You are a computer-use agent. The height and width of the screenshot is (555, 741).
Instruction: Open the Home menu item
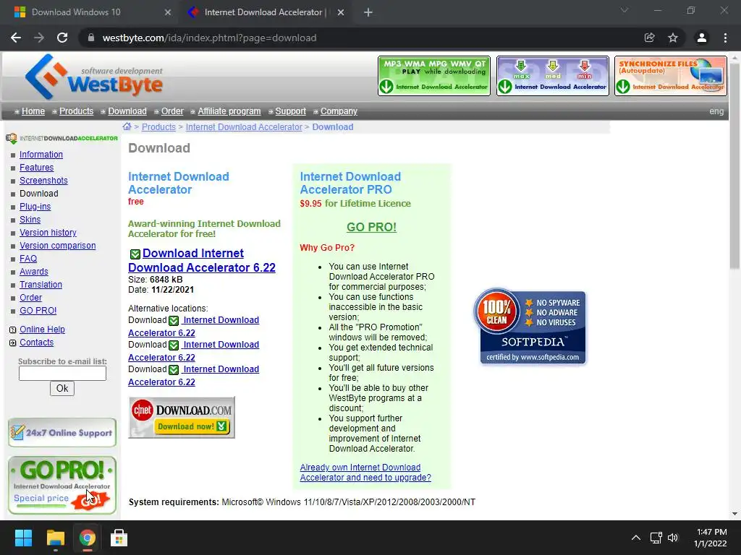point(33,111)
